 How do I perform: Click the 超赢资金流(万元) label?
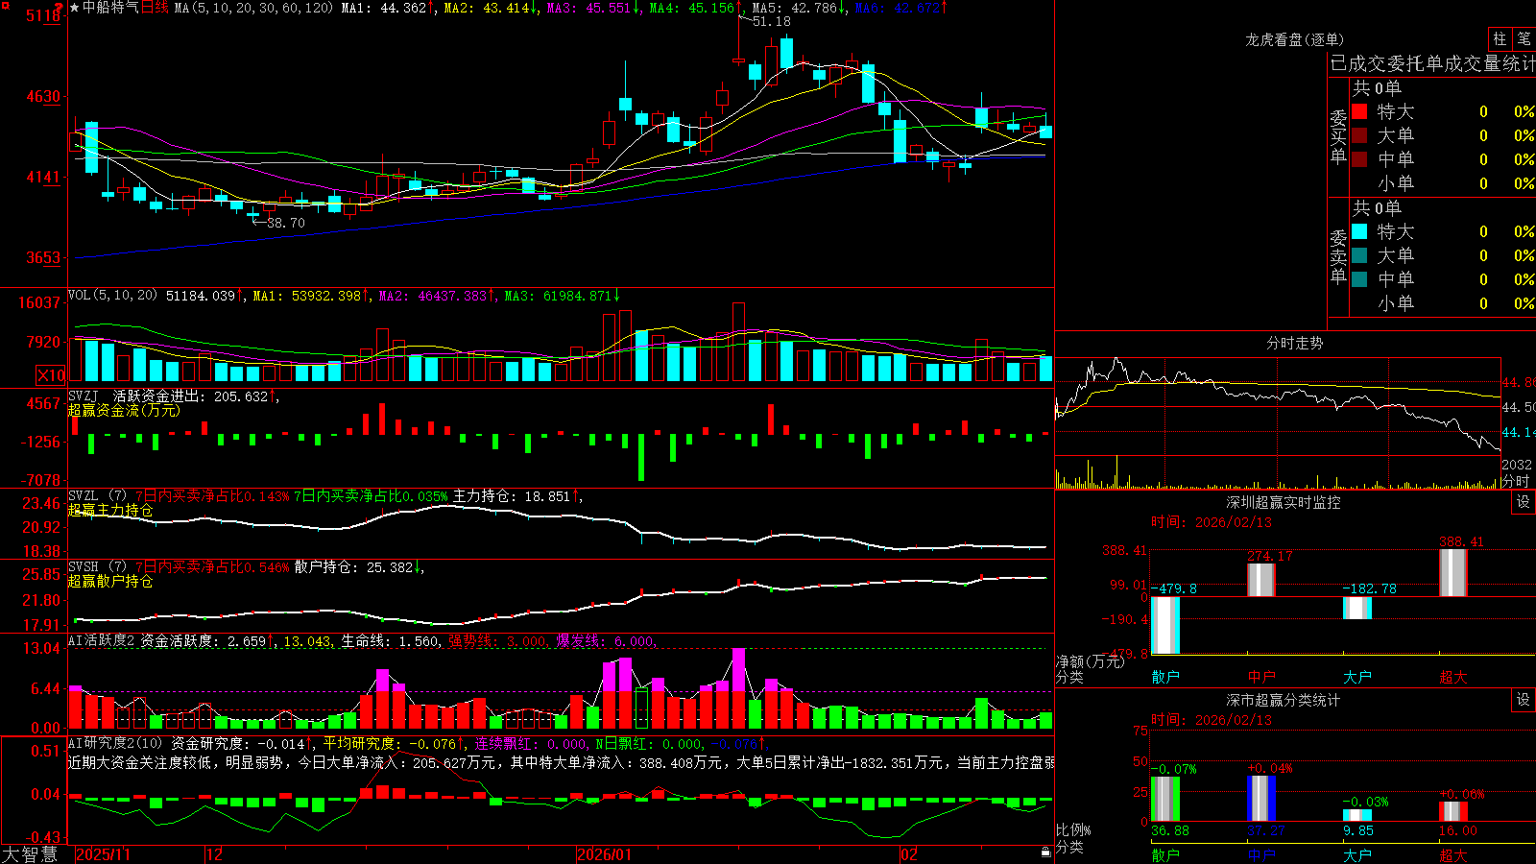[124, 410]
